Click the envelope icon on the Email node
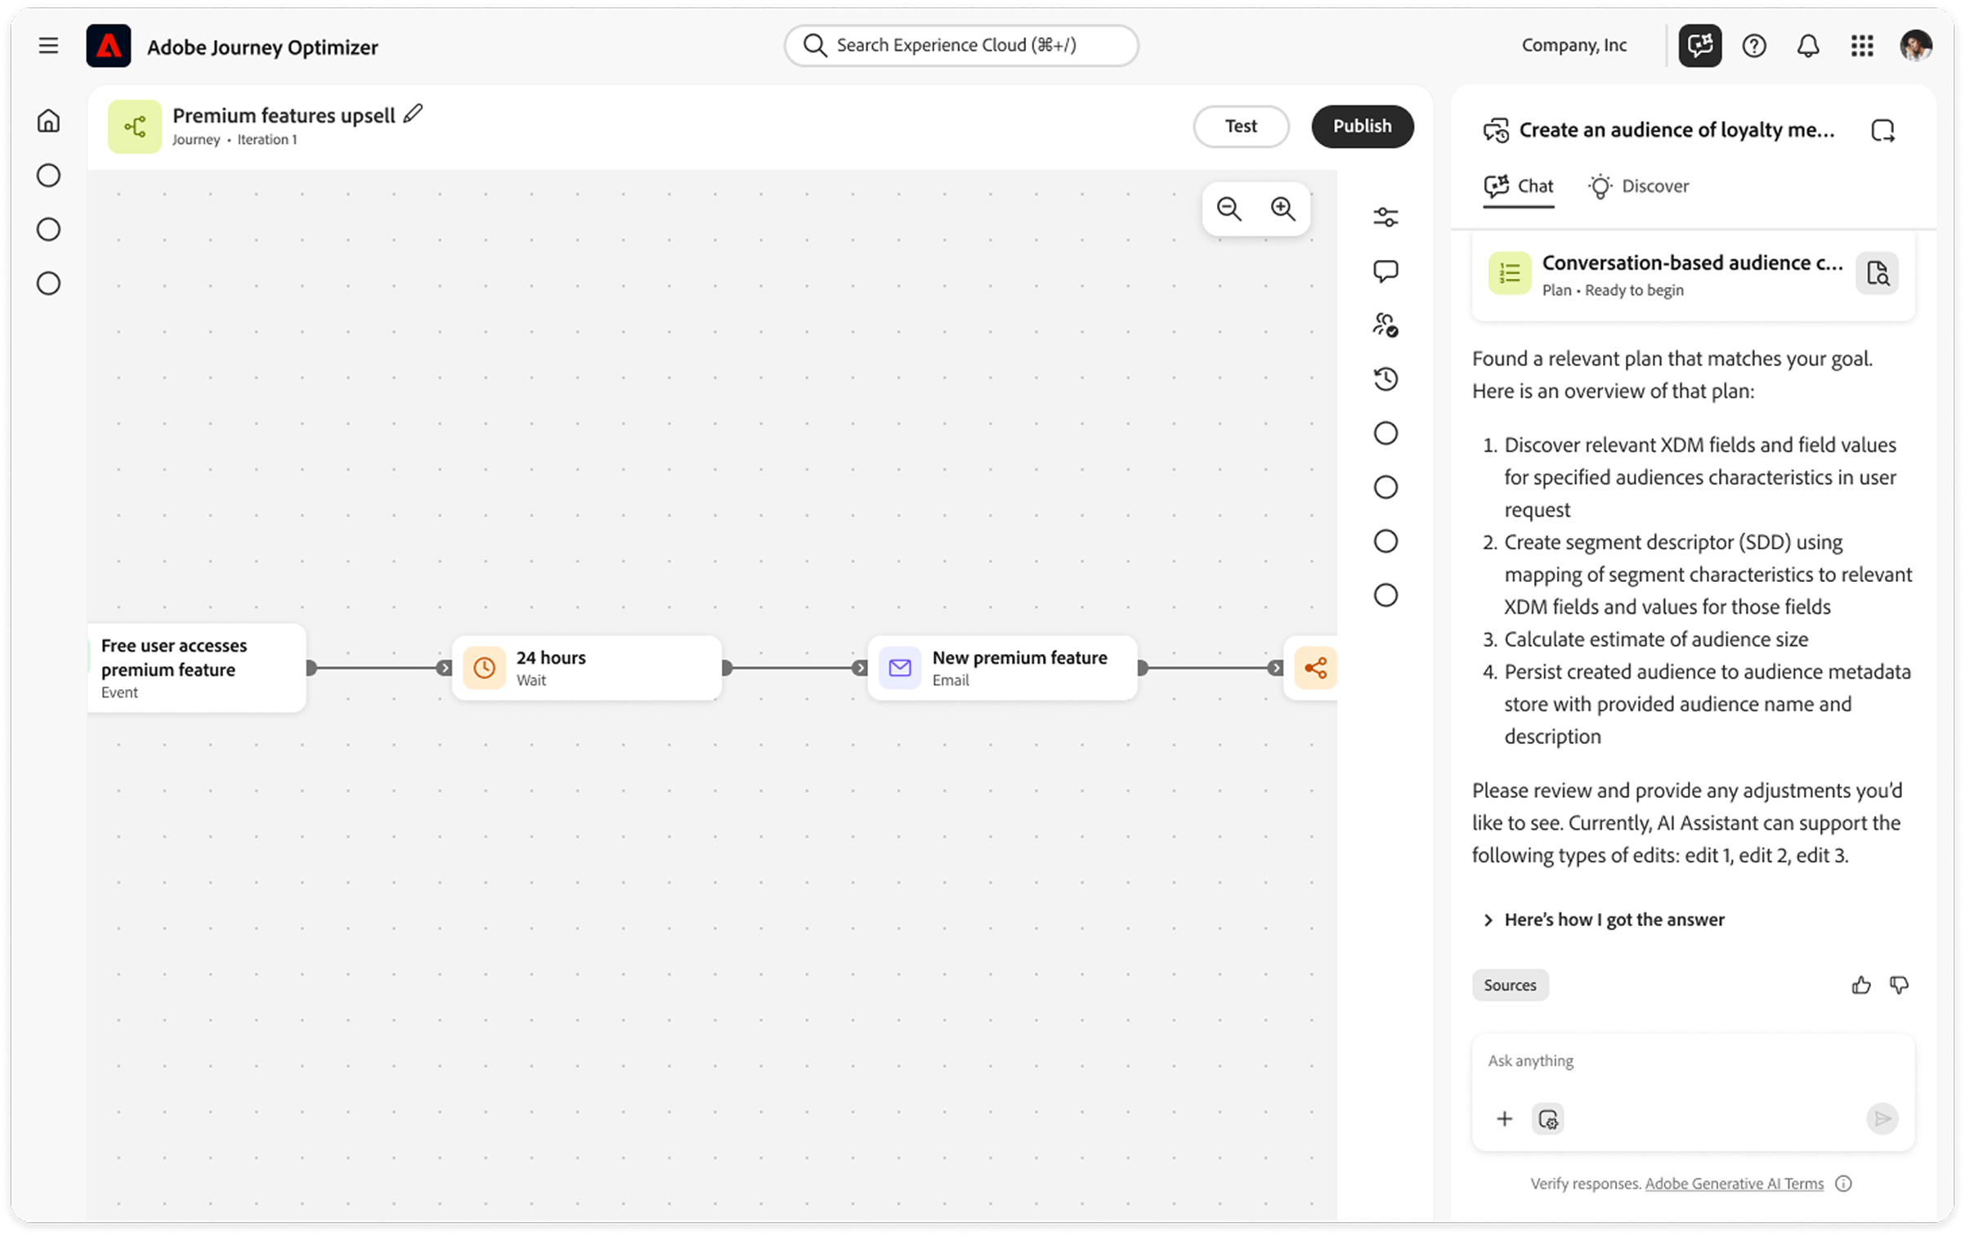This screenshot has height=1236, width=1965. pyautogui.click(x=900, y=668)
